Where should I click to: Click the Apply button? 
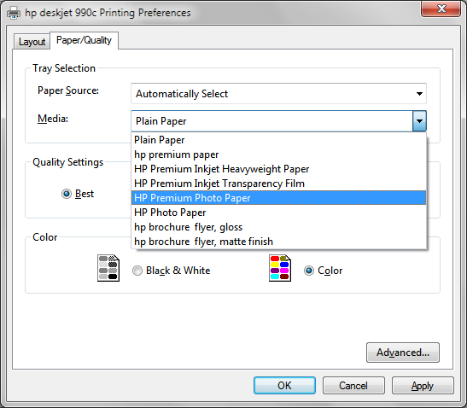tap(423, 385)
